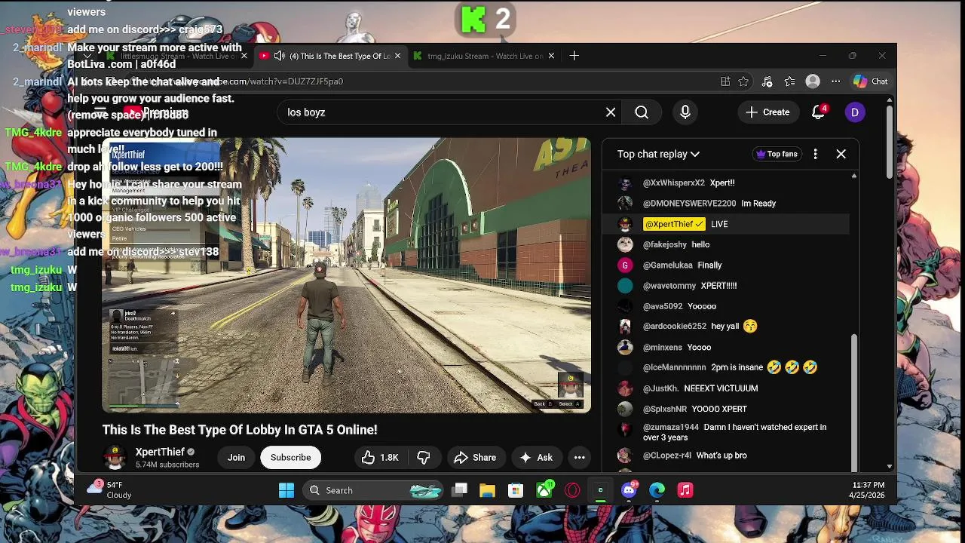Like the video with thumbs up
The image size is (965, 543).
coord(380,457)
